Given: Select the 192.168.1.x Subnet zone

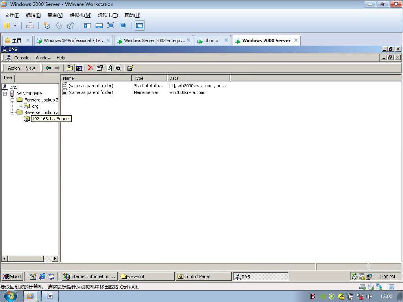Looking at the screenshot, I should click(51, 119).
